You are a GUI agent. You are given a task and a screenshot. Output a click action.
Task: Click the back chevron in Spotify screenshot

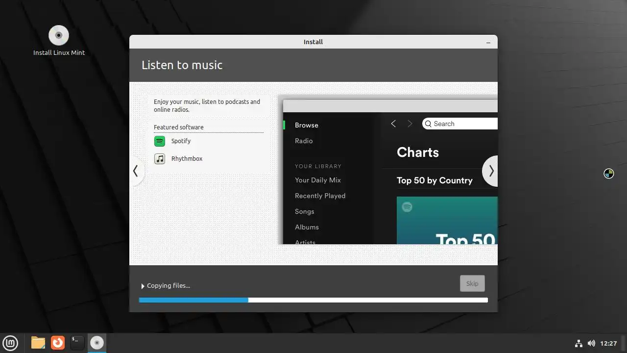(x=393, y=124)
